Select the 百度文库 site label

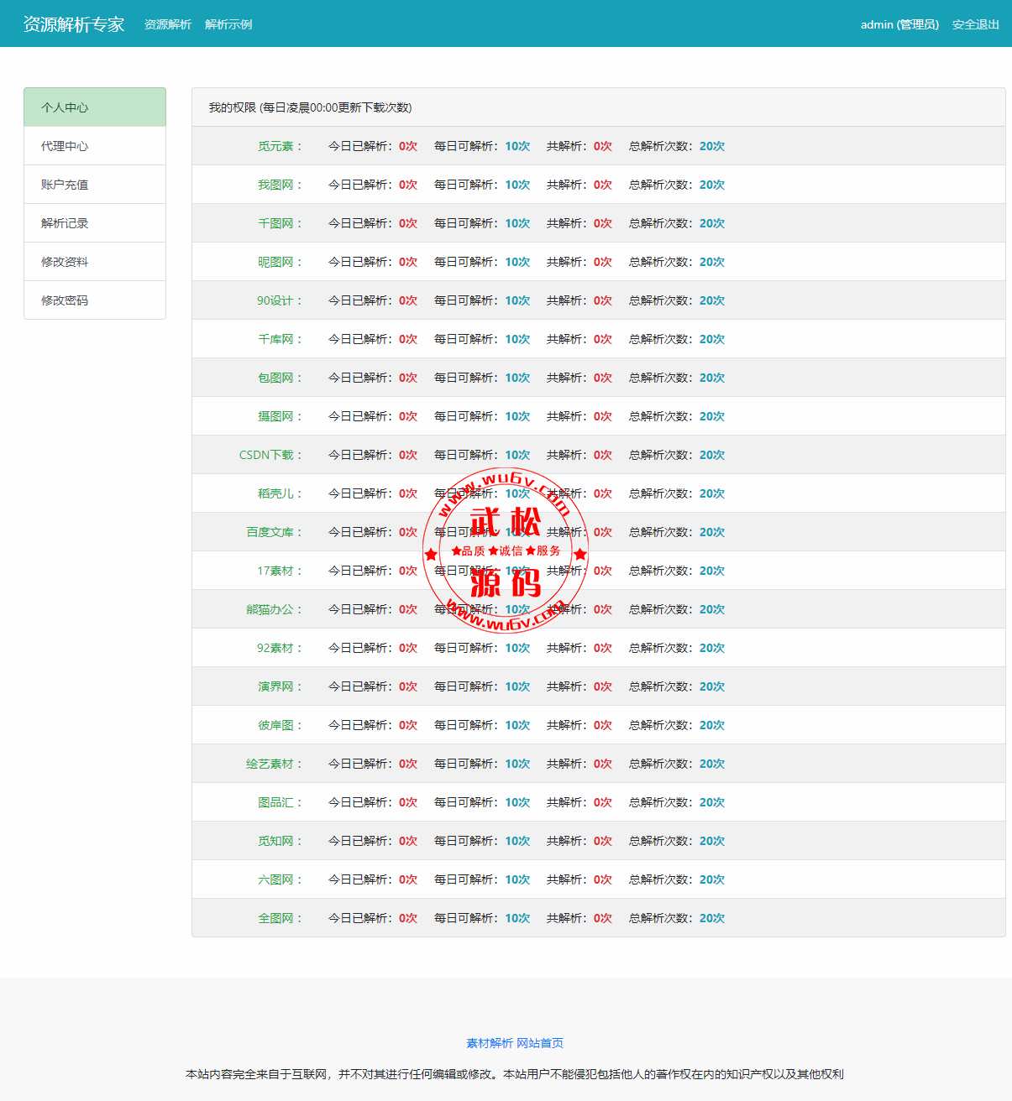click(274, 532)
